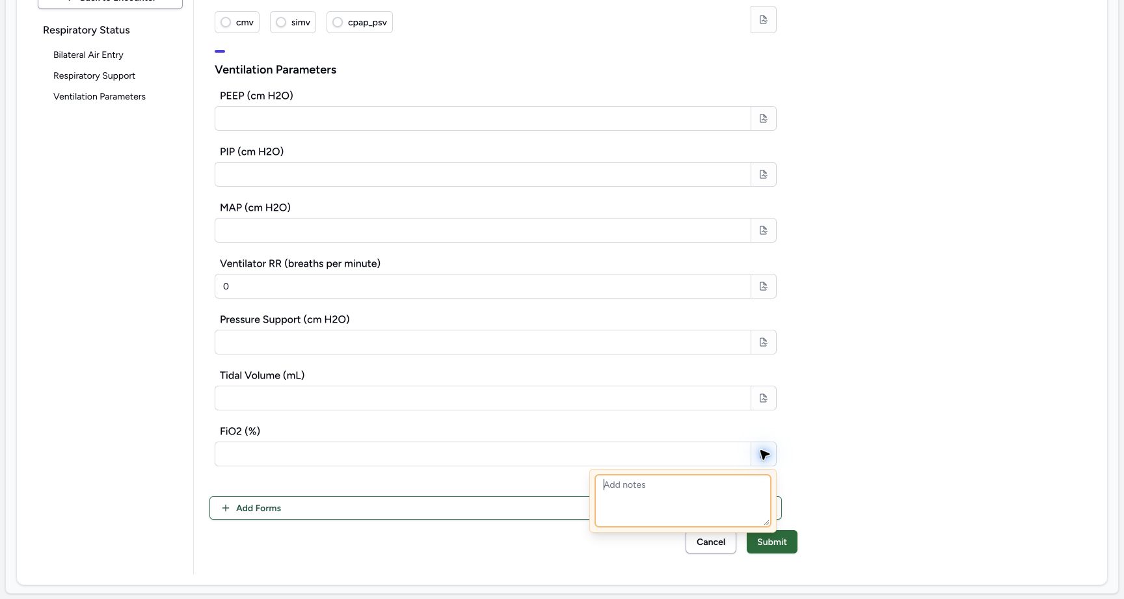The image size is (1124, 599).
Task: Select the simv radio option
Action: 293,22
